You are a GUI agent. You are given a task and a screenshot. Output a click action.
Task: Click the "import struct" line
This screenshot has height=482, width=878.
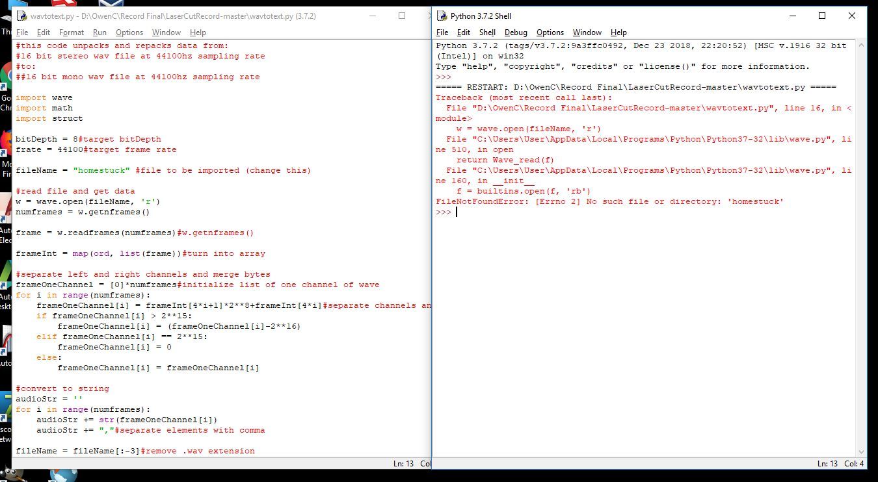point(49,119)
